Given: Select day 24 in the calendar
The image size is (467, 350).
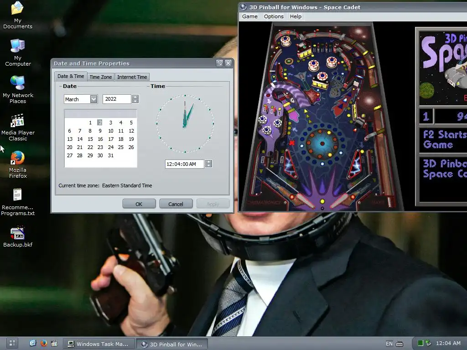Looking at the screenshot, I should pyautogui.click(x=111, y=147).
